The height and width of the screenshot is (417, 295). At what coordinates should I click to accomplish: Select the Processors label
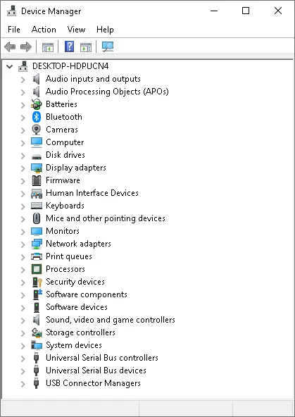click(x=65, y=269)
